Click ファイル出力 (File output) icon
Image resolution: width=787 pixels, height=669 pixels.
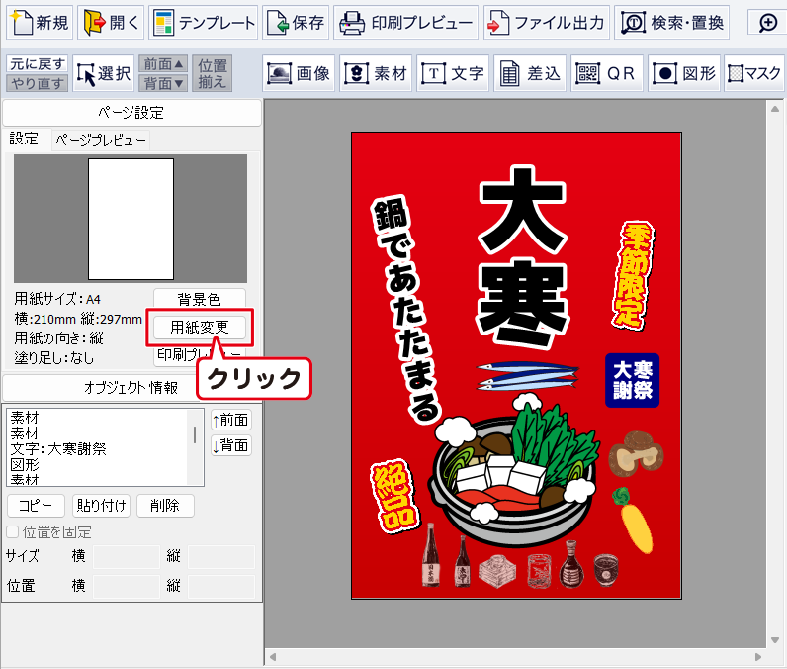pyautogui.click(x=546, y=22)
